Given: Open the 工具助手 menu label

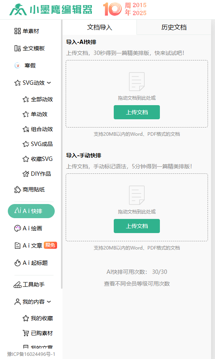Looking at the screenshot, I should click(x=34, y=284).
